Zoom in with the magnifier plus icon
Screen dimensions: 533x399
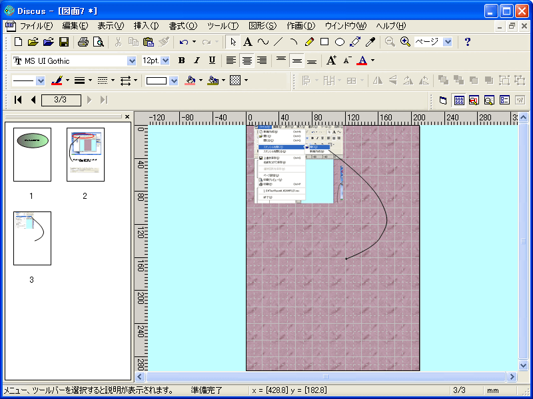click(x=405, y=42)
